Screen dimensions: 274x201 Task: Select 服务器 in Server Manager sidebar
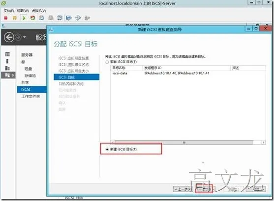tap(27, 55)
